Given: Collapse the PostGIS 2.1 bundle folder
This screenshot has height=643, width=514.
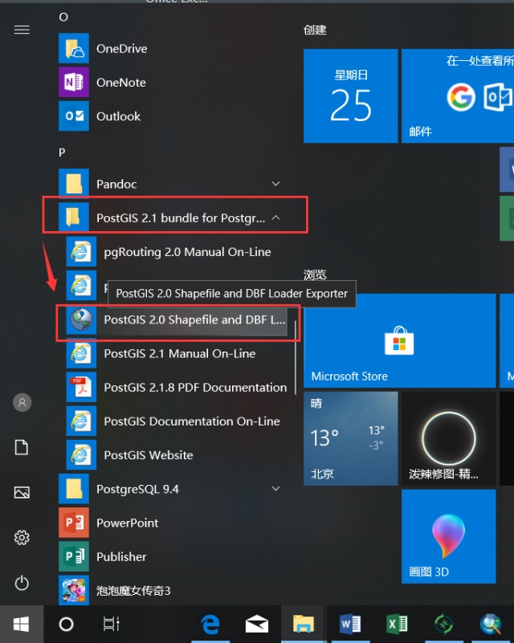Looking at the screenshot, I should click(x=275, y=218).
